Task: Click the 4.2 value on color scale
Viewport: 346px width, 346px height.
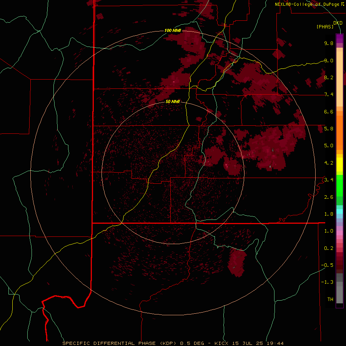Action: point(329,163)
